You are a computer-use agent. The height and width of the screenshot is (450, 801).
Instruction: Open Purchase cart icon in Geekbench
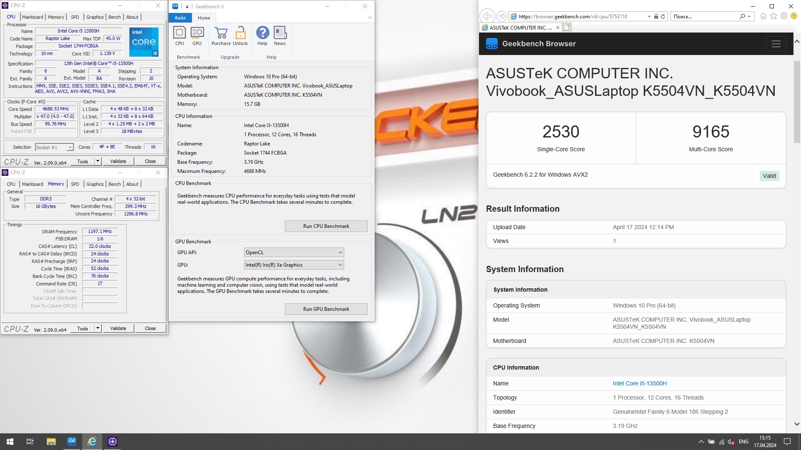point(221,36)
